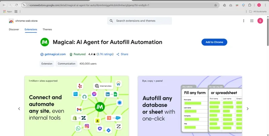Open All Bookmarks folder
Viewport: 269px width, 136px height.
(258, 11)
